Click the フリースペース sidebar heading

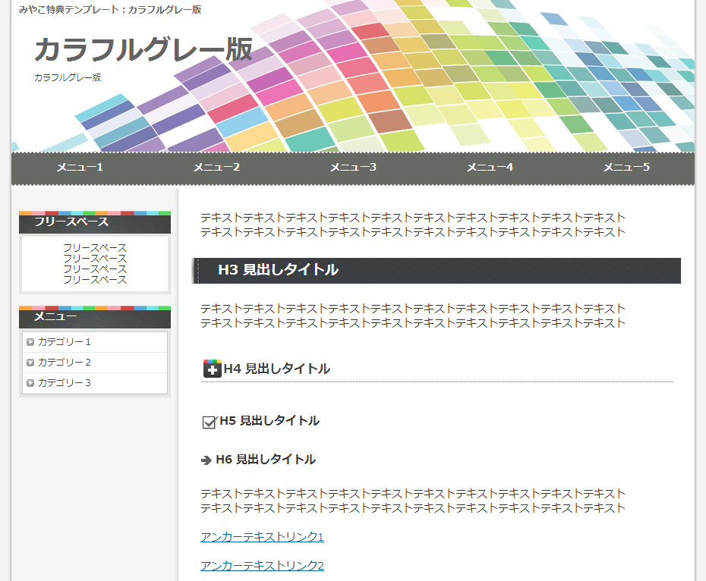point(95,222)
